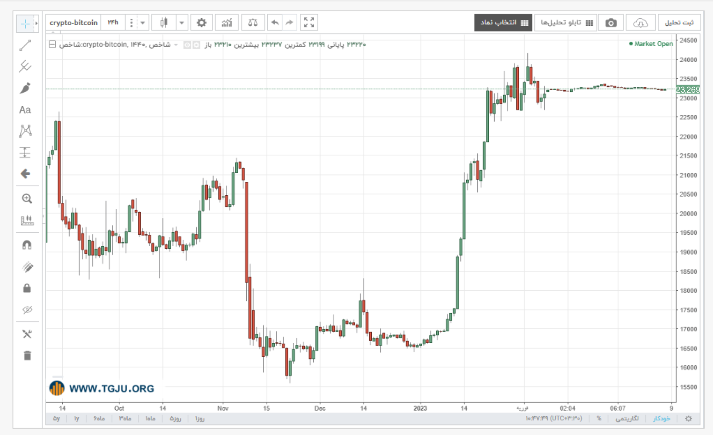Click the UTC+3:30 time zone clock
The image size is (713, 435).
pos(554,418)
